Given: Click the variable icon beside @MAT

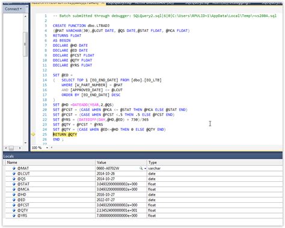Looking at the screenshot, I should tap(14, 169).
